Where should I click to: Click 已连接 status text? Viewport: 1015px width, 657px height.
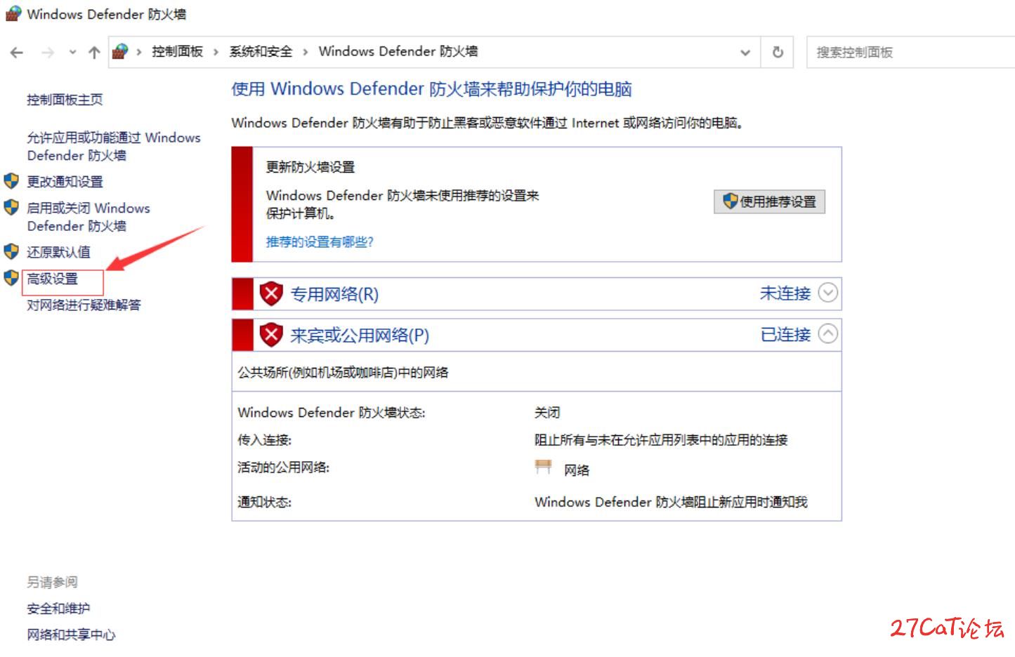point(785,335)
